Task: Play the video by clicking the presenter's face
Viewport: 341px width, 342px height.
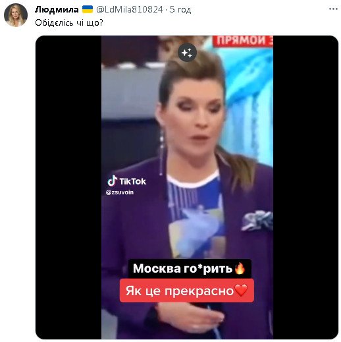Action: click(x=193, y=117)
